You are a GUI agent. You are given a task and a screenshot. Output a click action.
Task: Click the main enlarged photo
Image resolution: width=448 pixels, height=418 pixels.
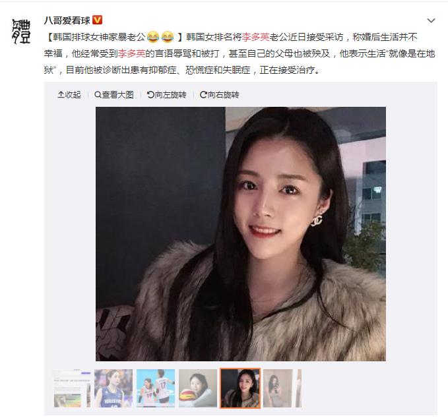(x=241, y=234)
